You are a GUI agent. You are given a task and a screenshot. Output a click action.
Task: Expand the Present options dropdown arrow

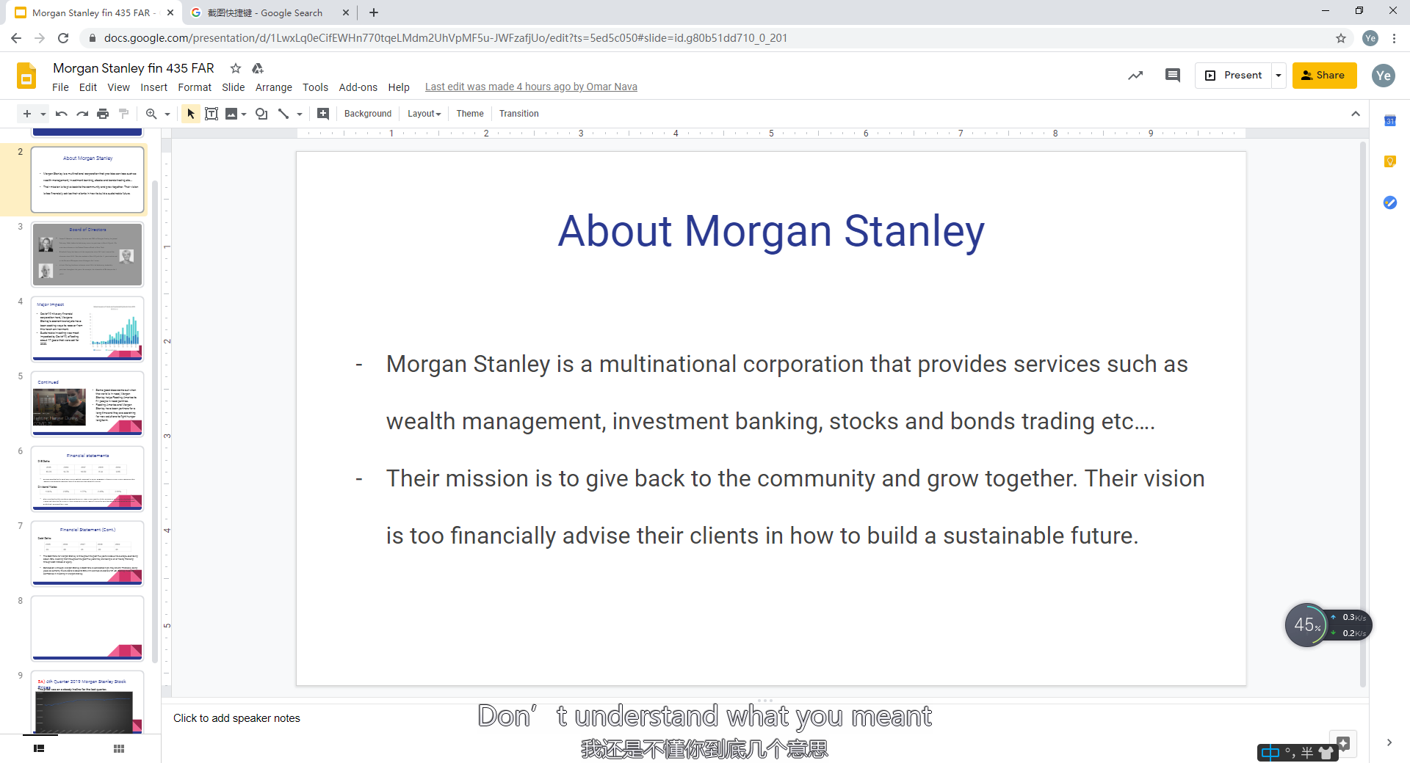(x=1279, y=76)
